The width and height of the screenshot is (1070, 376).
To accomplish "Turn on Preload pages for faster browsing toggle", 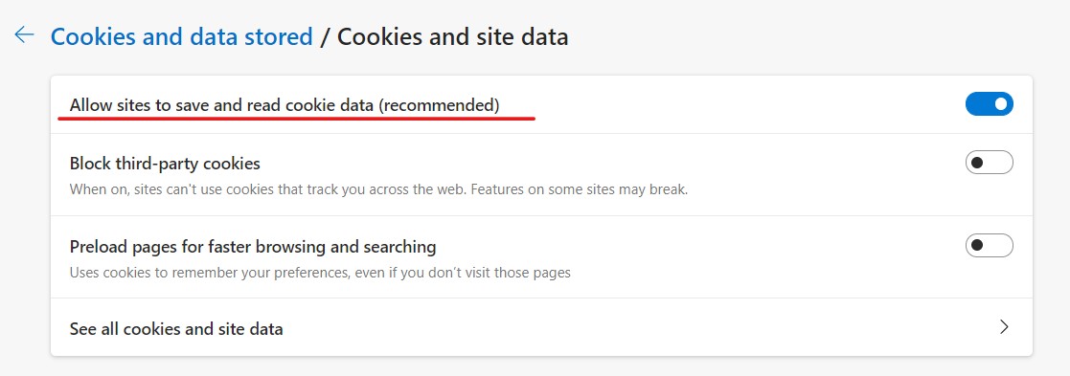I will 989,245.
